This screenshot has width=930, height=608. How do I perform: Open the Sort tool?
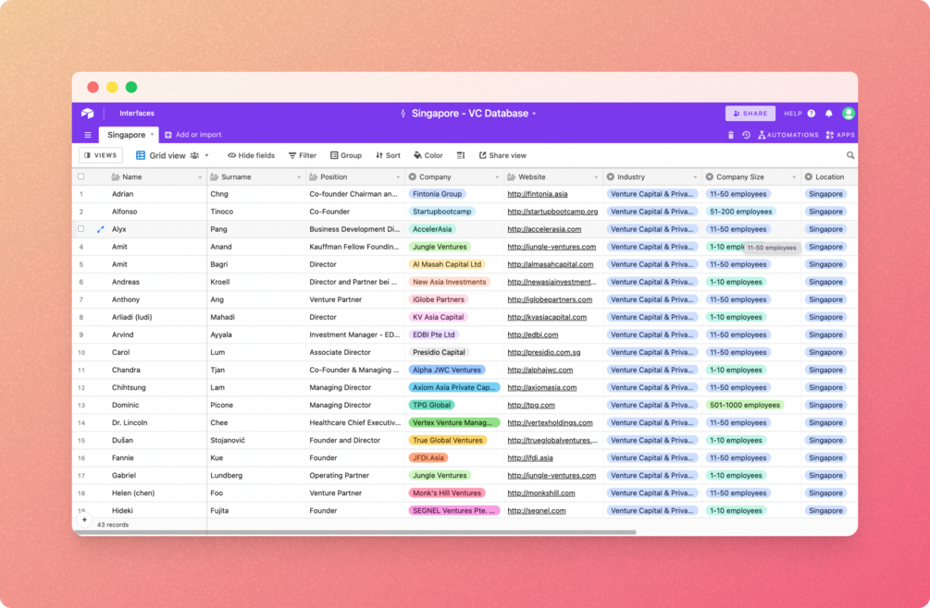[388, 155]
